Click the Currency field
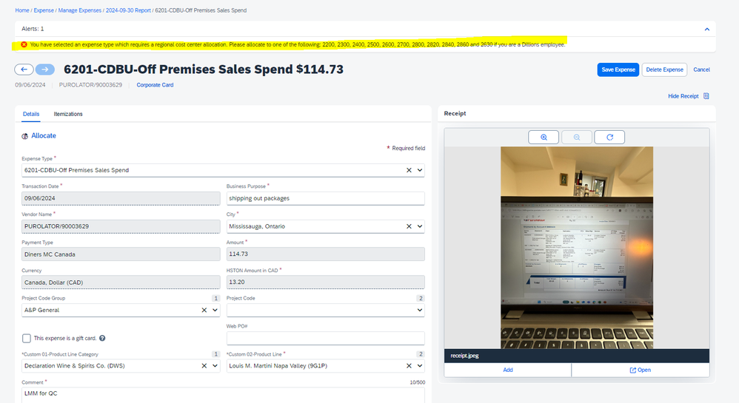 tap(121, 282)
